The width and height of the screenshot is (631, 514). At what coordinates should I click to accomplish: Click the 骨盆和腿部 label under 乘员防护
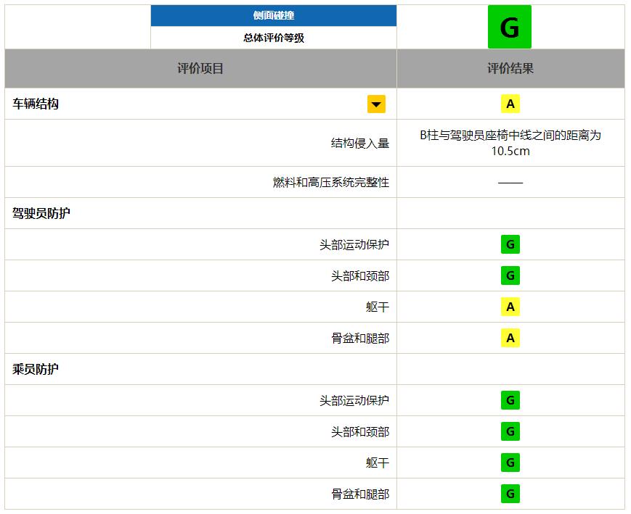(360, 494)
